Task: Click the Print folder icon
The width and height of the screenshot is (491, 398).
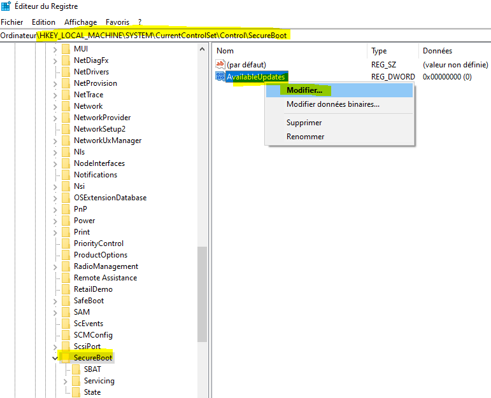Action: [x=66, y=232]
